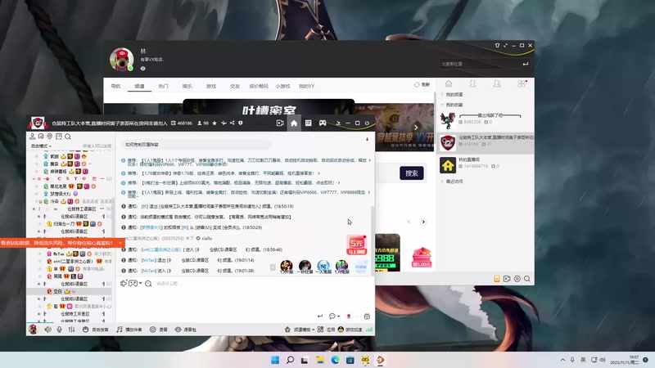This screenshot has width=655, height=368.
Task: Click the airplane icon in channel title bar
Action: (x=224, y=123)
